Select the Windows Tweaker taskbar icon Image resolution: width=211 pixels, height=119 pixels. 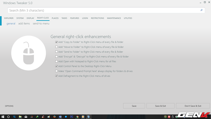click(x=89, y=117)
